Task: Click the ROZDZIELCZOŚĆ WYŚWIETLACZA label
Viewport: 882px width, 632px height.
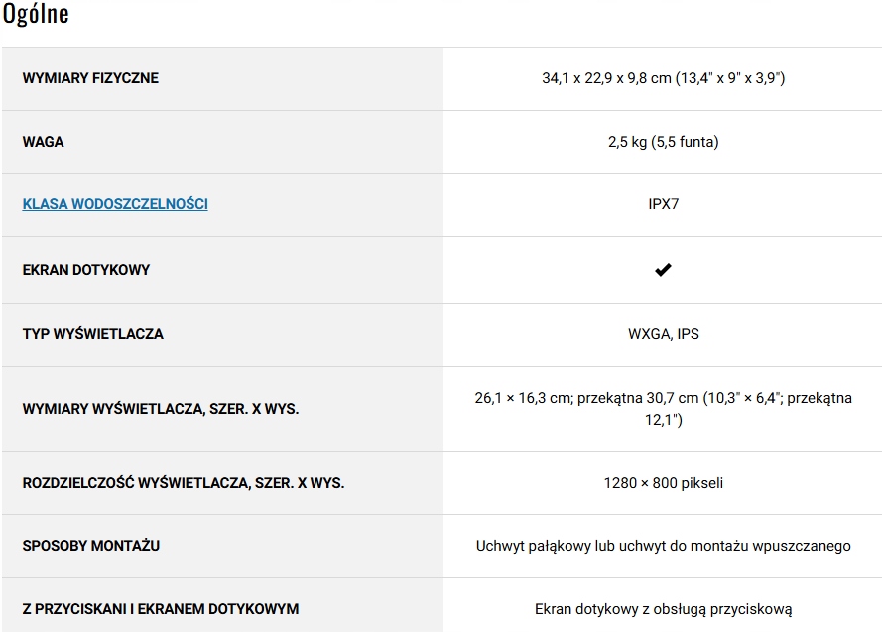Action: 184,483
